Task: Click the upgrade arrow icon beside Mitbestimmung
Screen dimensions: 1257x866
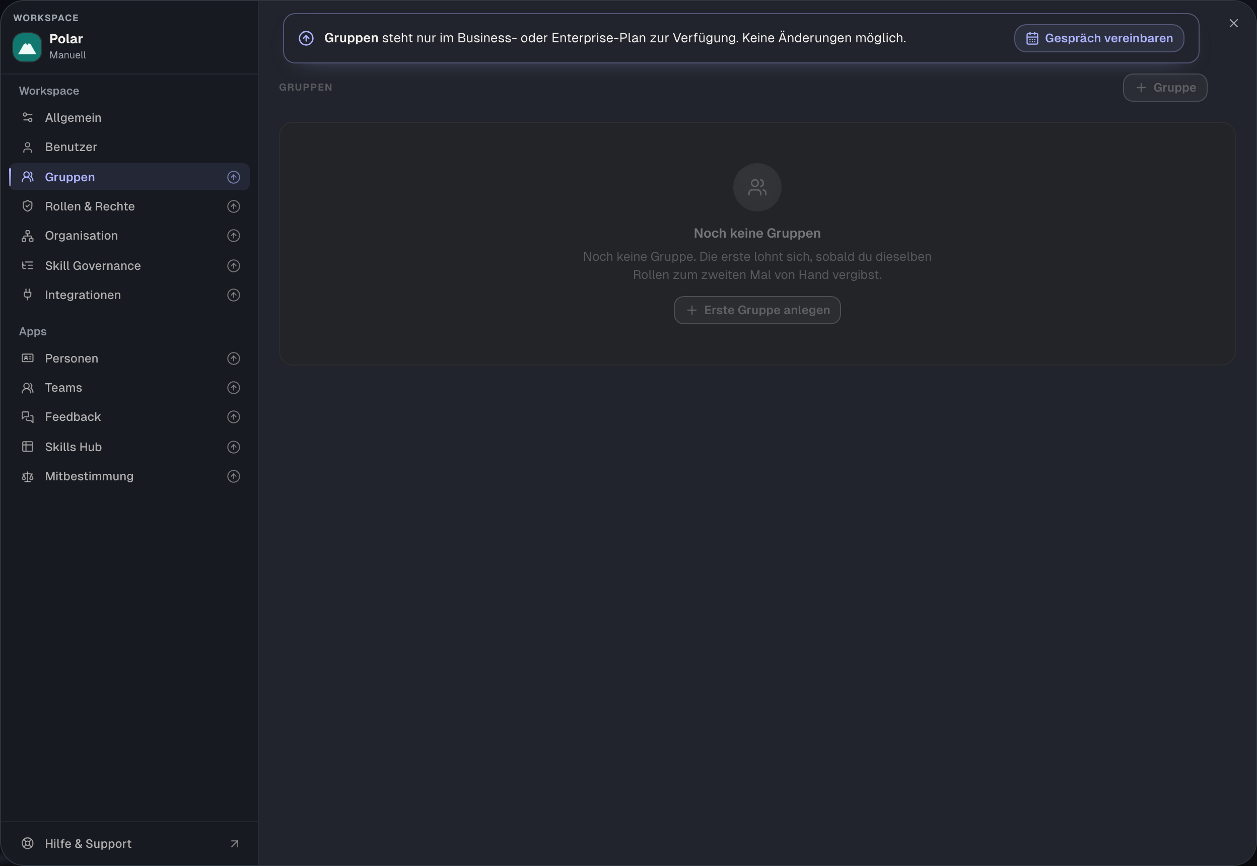Action: click(x=233, y=476)
